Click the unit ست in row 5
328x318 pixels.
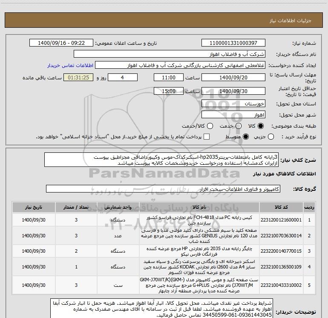(118, 285)
